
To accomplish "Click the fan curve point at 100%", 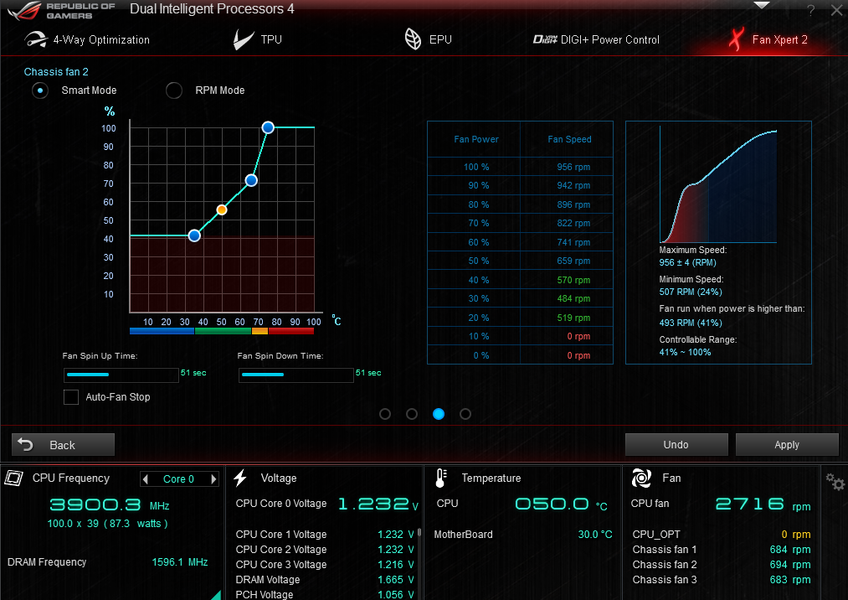I will (268, 128).
